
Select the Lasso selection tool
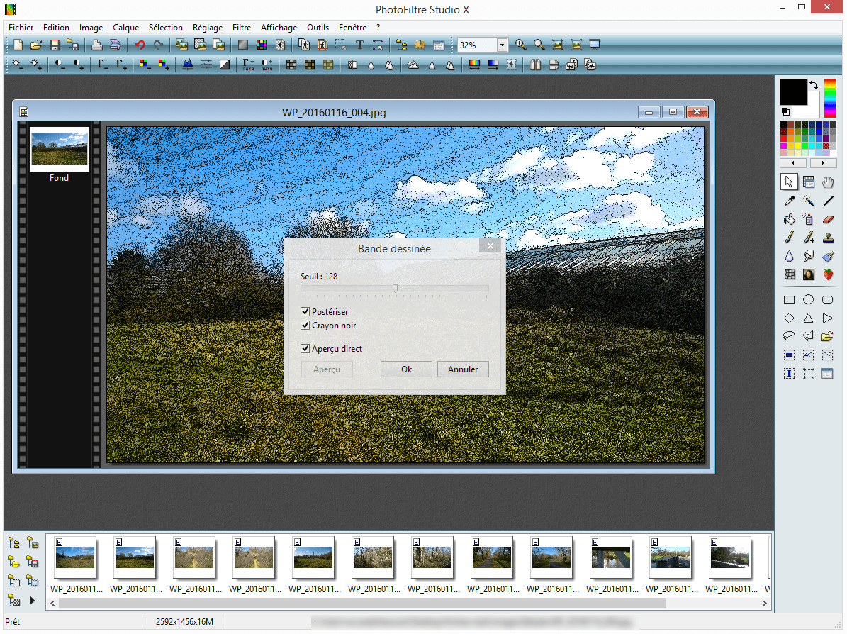[789, 336]
